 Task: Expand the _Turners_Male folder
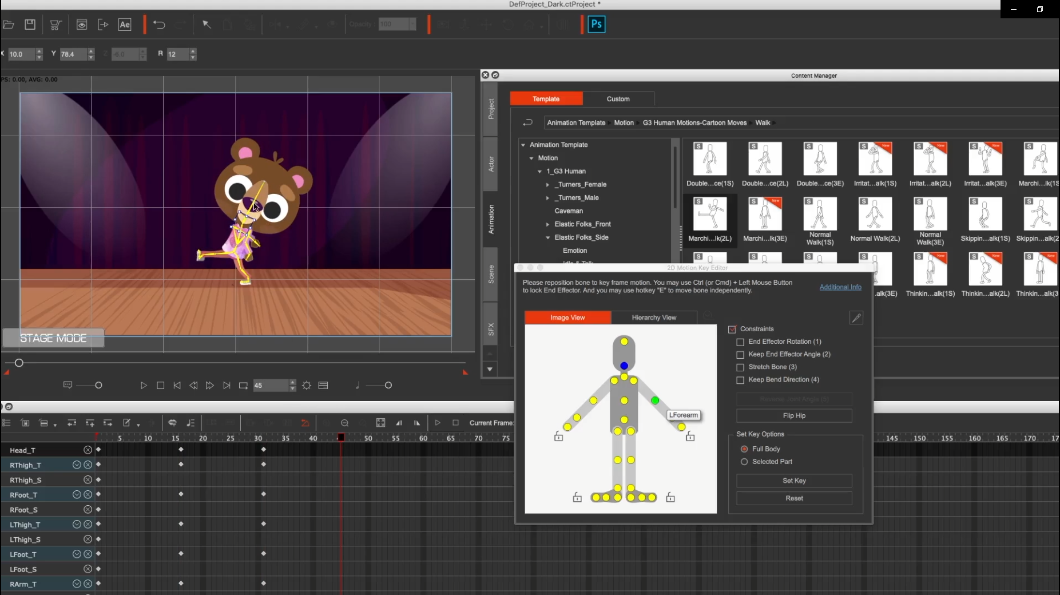[x=547, y=198]
